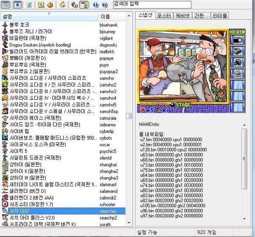The width and height of the screenshot is (255, 237).
Task: Sort by the 설명 column header
Action: (49, 17)
